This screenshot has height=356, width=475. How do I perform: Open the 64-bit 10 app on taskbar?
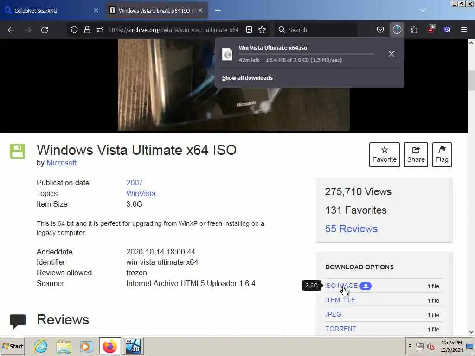tap(133, 346)
